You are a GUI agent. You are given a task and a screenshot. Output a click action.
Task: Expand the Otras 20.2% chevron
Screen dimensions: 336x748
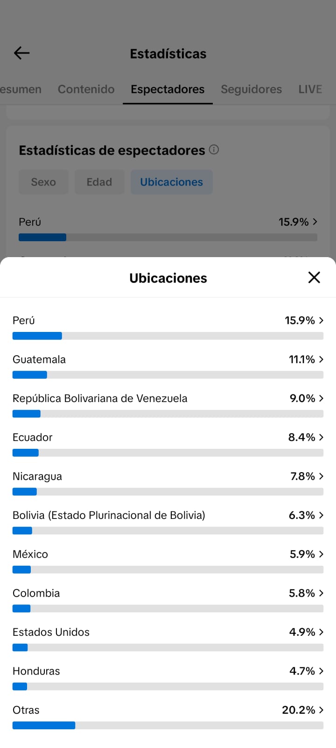321,710
